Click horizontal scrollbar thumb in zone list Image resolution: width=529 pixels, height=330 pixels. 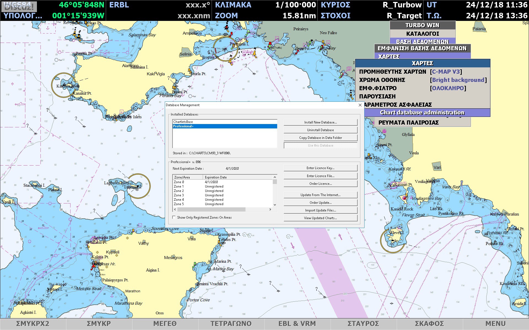(x=211, y=210)
